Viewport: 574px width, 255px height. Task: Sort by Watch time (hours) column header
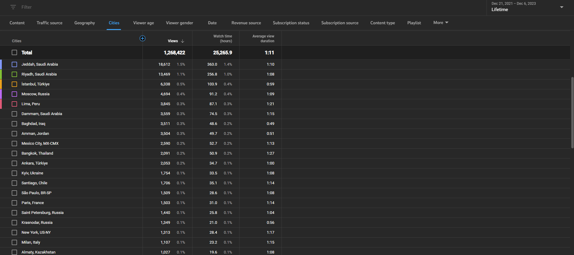(x=222, y=39)
